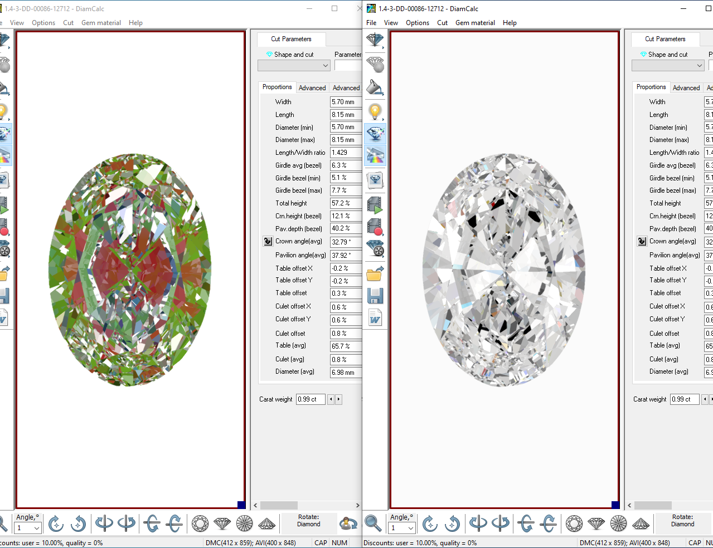Decrease carat weight arrow in right window
Screen dimensions: 713x548
click(x=705, y=399)
